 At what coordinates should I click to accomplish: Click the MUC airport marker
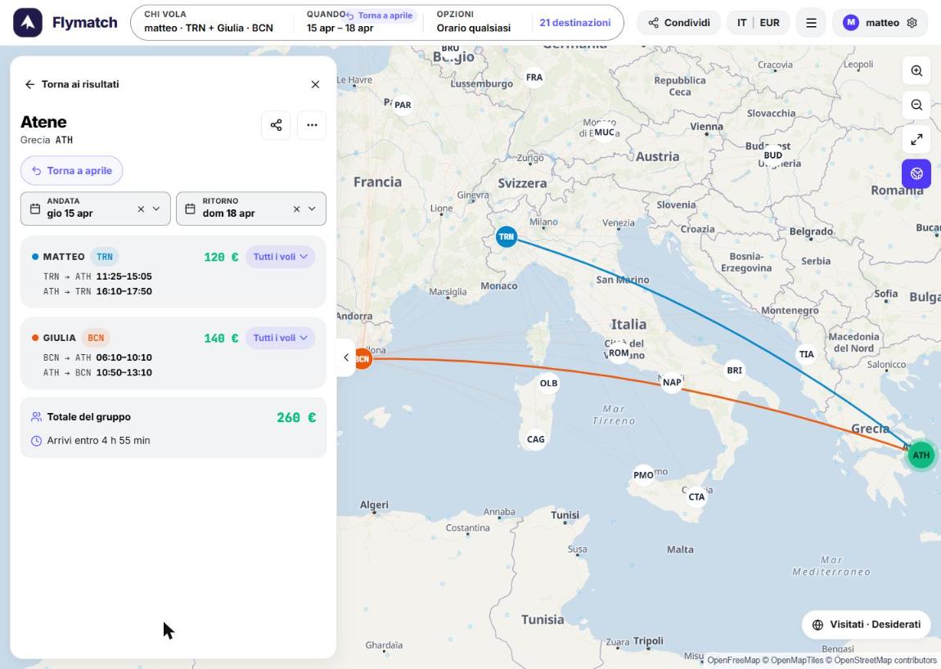(x=605, y=132)
